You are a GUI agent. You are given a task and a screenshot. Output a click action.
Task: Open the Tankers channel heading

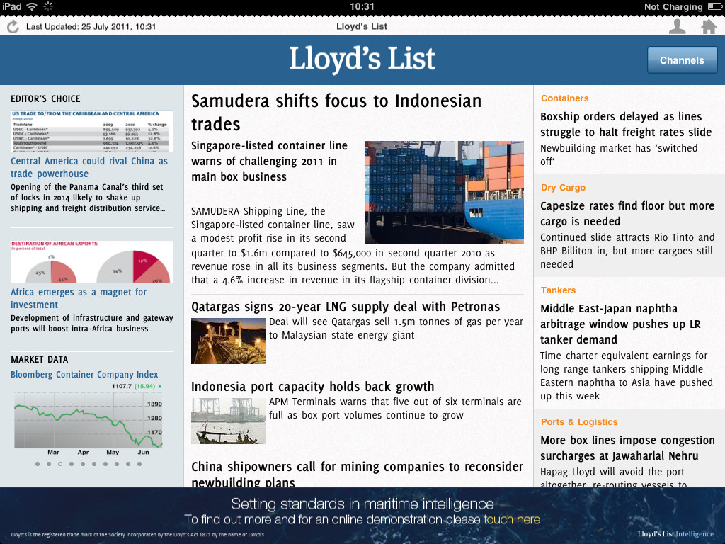pyautogui.click(x=558, y=290)
